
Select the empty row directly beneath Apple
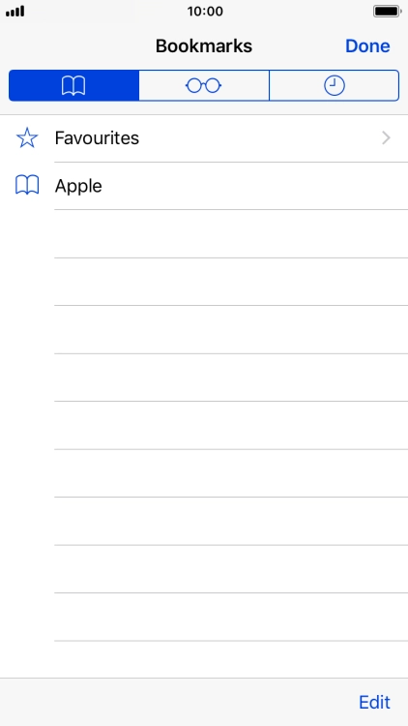point(204,234)
